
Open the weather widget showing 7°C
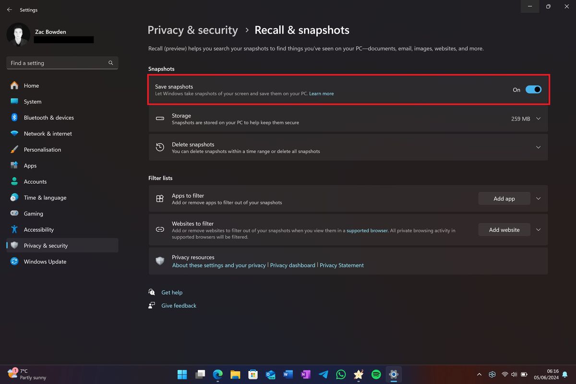[x=27, y=374]
